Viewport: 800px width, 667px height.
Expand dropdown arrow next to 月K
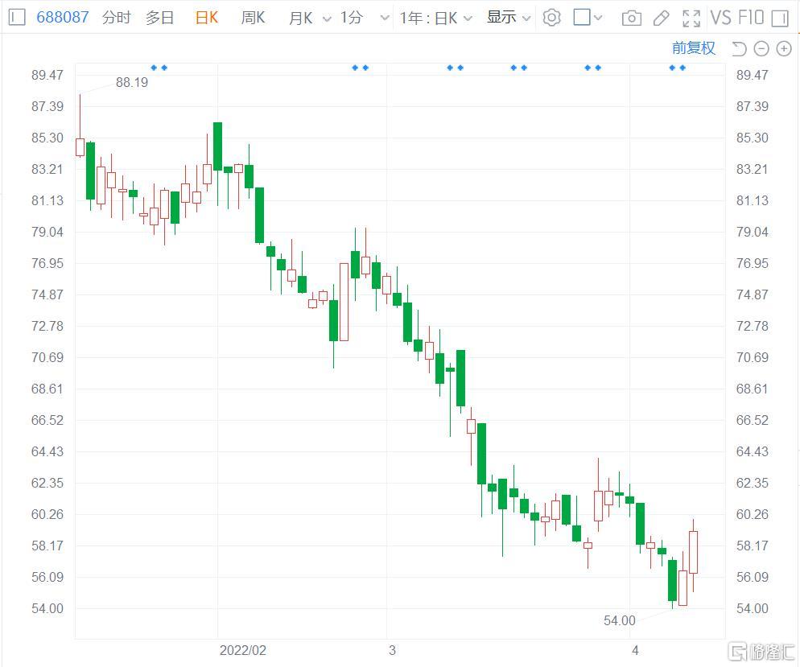point(327,19)
